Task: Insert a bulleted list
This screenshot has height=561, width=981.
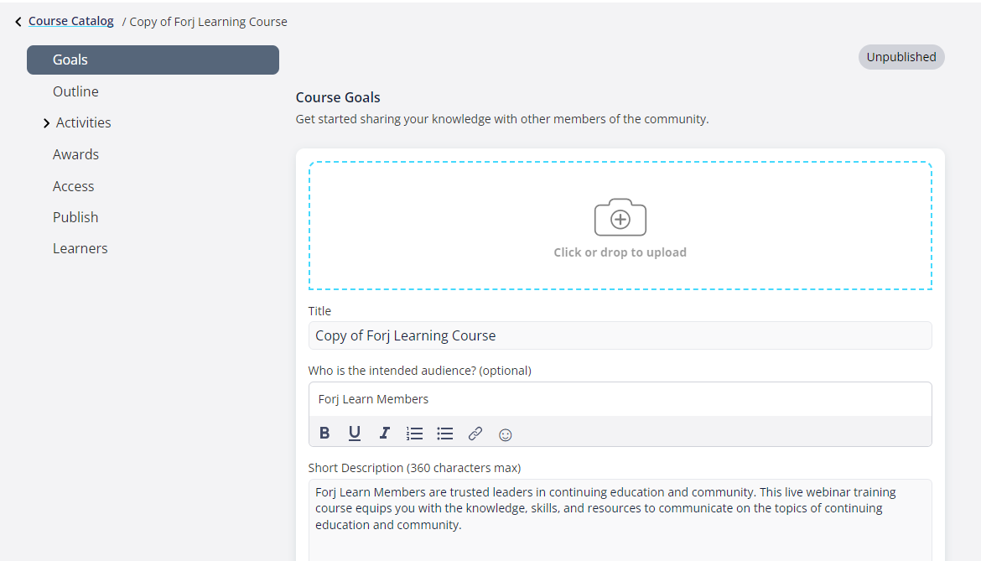Action: [x=445, y=434]
